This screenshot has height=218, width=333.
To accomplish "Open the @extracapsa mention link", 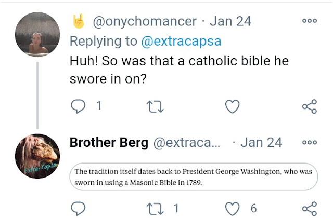I will click(181, 41).
